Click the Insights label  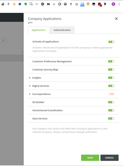click(x=37, y=78)
